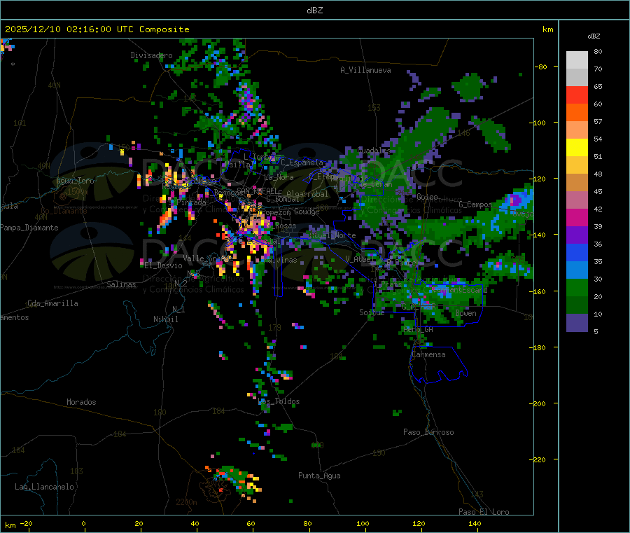Screen dimensions: 630x533
Task: Click the 140 tick on the bottom axis
Action: (475, 523)
